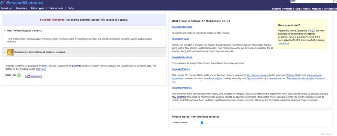Go to the Data access page
Image resolution: width=337 pixels, height=136 pixels.
point(56,8)
